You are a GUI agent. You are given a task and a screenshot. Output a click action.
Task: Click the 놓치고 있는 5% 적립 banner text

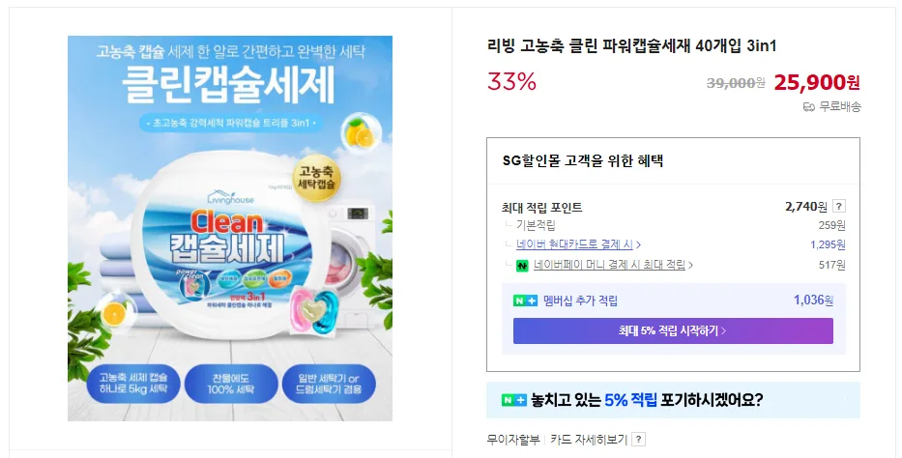pos(647,400)
